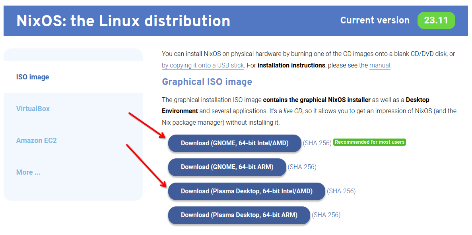
Task: Click the 'Graphical ISO image' heading
Action: (x=207, y=82)
